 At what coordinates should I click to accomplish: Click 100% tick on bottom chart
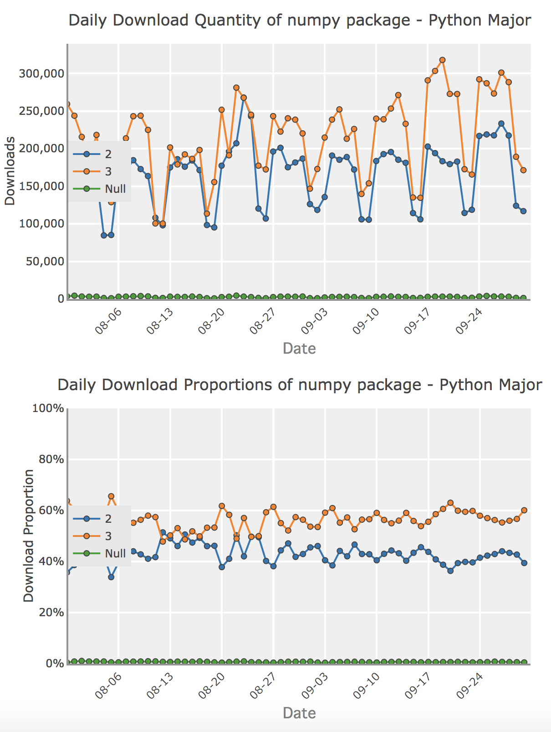click(x=48, y=408)
